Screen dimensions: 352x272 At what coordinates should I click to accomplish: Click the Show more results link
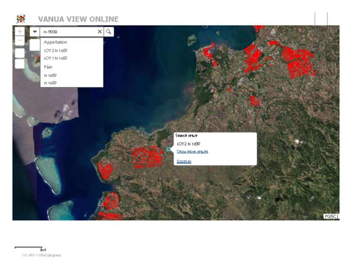tap(192, 151)
